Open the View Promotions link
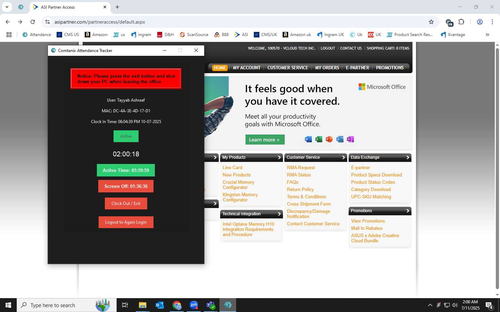500x312 pixels. tap(368, 221)
